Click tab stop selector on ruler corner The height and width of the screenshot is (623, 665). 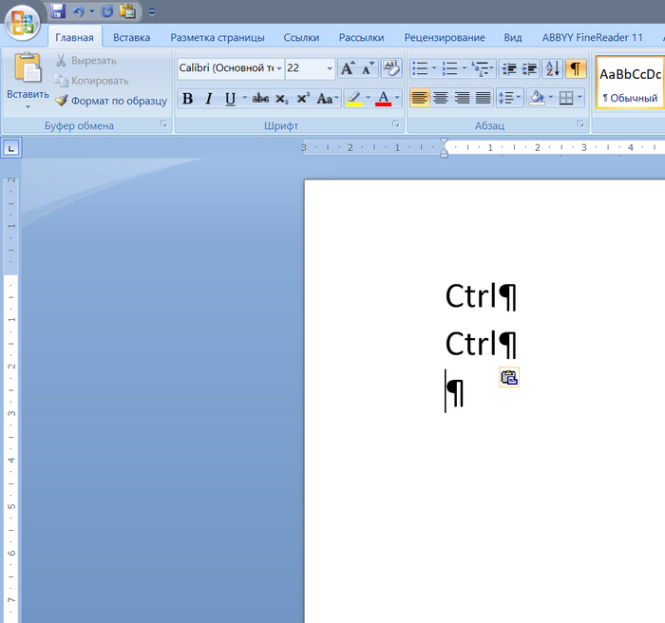pos(11,148)
